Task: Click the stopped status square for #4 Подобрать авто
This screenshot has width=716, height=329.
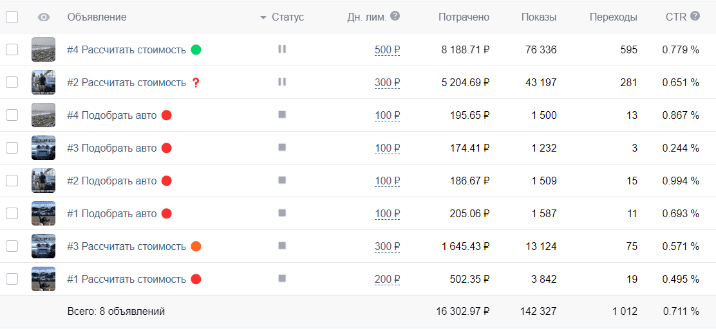Action: 282,115
